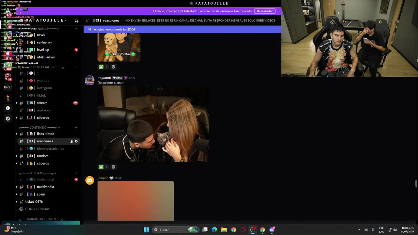Open the stream channel
The height and width of the screenshot is (235, 418).
click(x=48, y=103)
